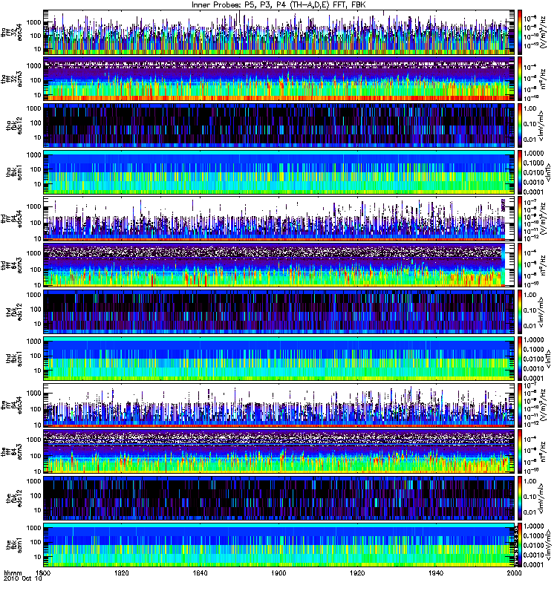Image resolution: width=557 pixels, height=594 pixels.
Task: Click the '2010 Oct 10' date label
Action: point(23,579)
